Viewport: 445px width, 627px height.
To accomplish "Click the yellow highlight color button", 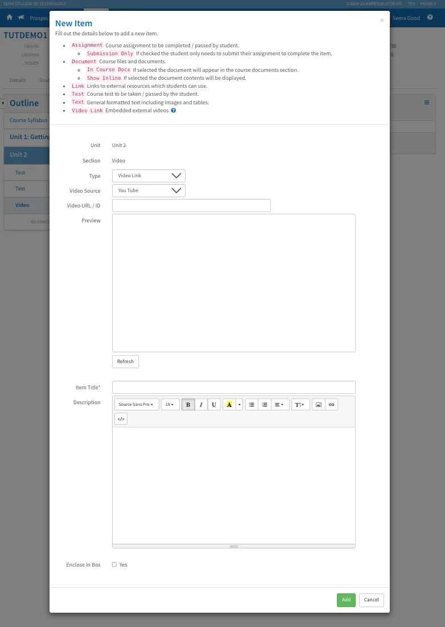I will click(229, 405).
